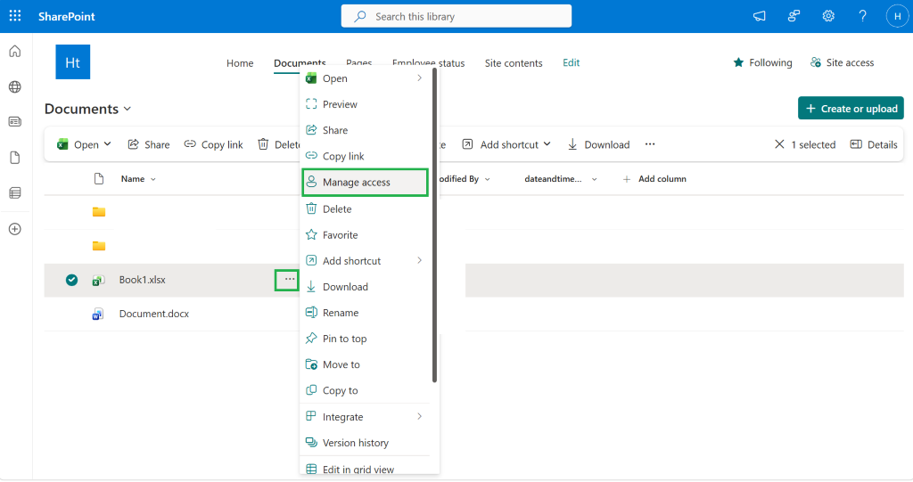Viewport: 913px width, 482px height.
Task: Open the app launcher waffle icon
Action: (15, 16)
